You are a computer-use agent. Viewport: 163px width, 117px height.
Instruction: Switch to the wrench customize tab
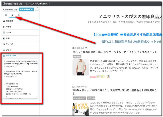13,15
